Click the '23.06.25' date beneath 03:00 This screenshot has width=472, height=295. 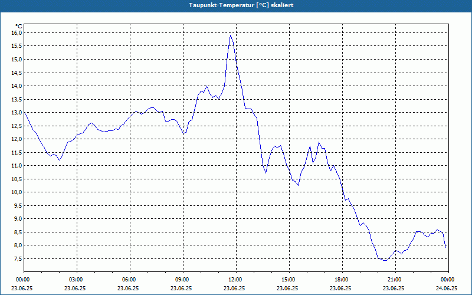[x=75, y=288]
